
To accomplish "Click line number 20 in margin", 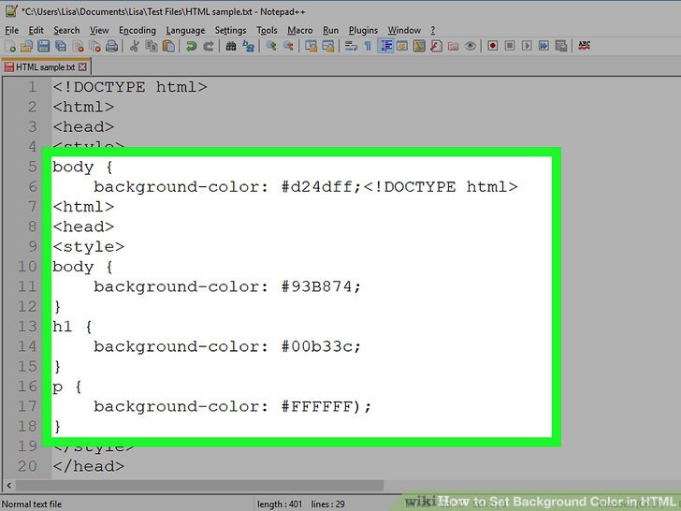I will click(x=27, y=466).
